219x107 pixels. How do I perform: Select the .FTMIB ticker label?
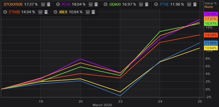tap(14, 12)
